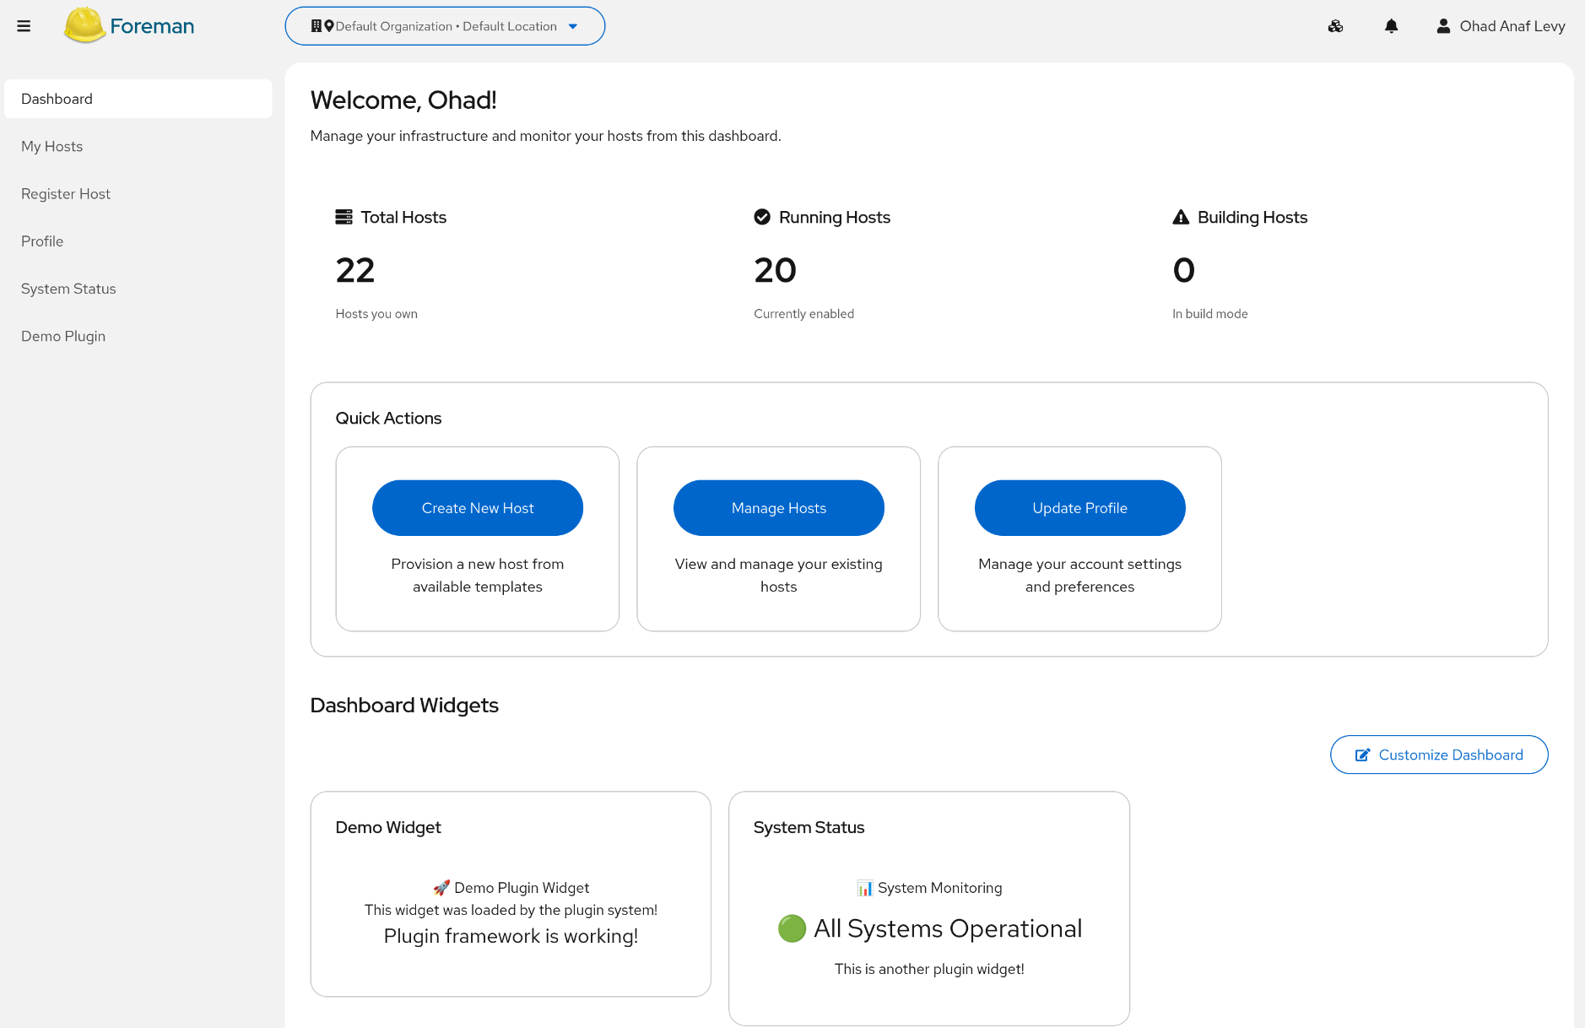Screen dimensions: 1585x1028
Task: Open Register Host page
Action: click(66, 193)
